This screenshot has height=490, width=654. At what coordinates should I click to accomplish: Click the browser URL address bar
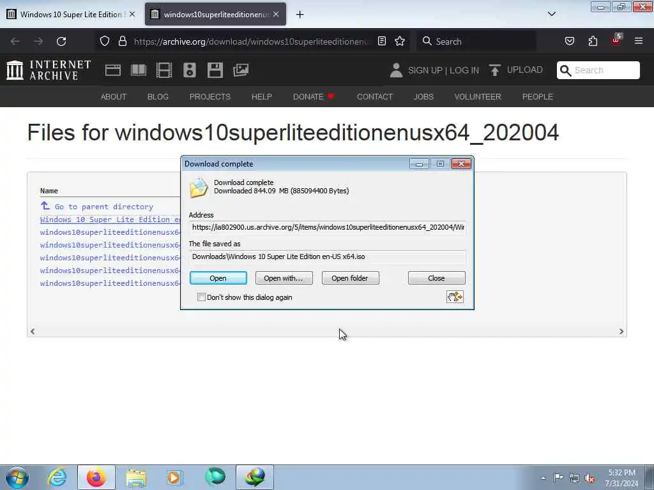pos(252,41)
